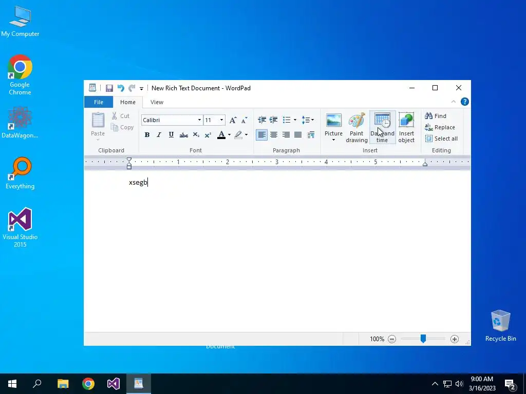Open the Paragraph settings dialog icon
Viewport: 526px width, 394px height.
tap(311, 135)
